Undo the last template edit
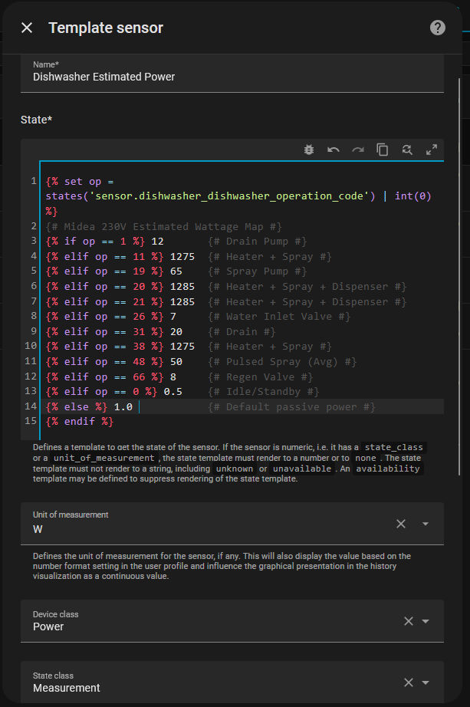Viewport: 470px width, 707px height. coord(334,150)
